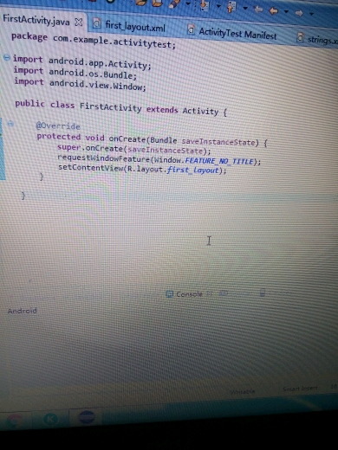The height and width of the screenshot is (450, 338).
Task: Select the FirstActivity.java editor tab
Action: click(36, 20)
